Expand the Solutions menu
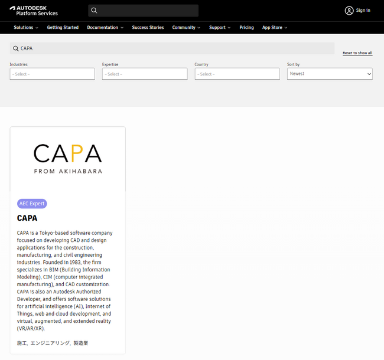384x360 pixels. tap(26, 27)
